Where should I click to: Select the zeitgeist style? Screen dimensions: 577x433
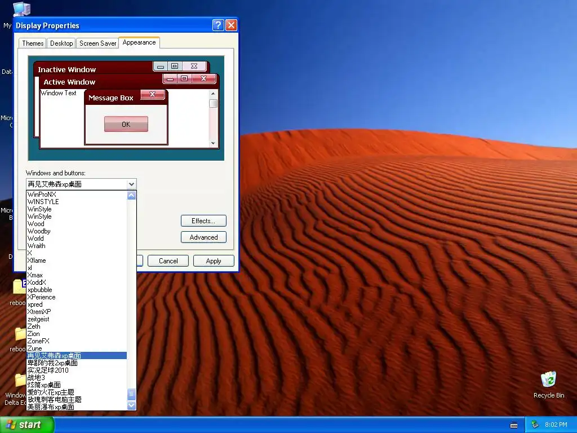point(77,319)
